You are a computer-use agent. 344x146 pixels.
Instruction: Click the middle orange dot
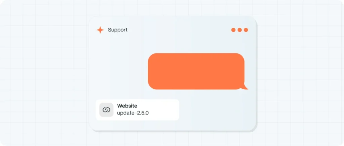[x=240, y=30]
